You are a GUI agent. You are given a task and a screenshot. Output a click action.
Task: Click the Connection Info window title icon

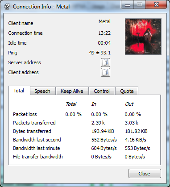point(7,7)
